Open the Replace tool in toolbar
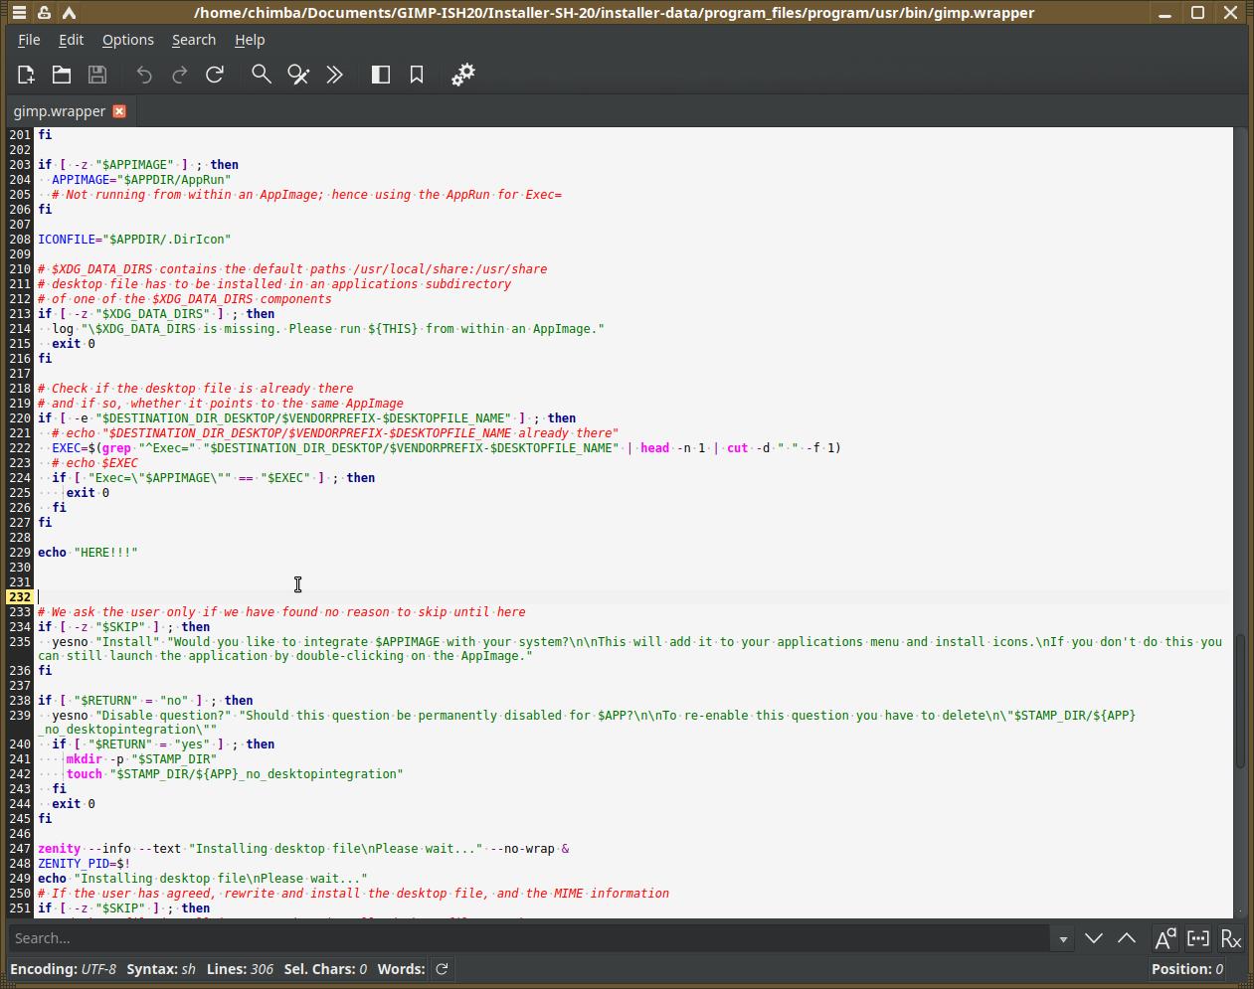The height and width of the screenshot is (989, 1254). [x=298, y=75]
